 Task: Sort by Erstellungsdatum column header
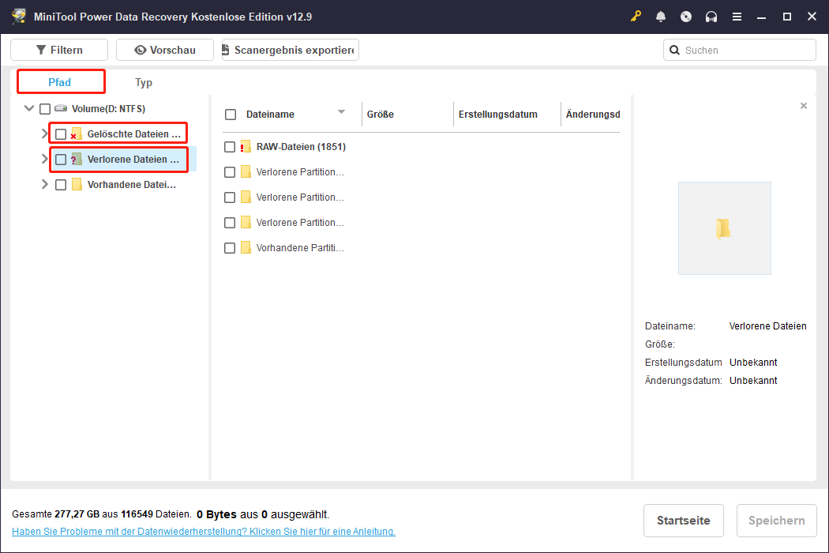click(x=497, y=115)
